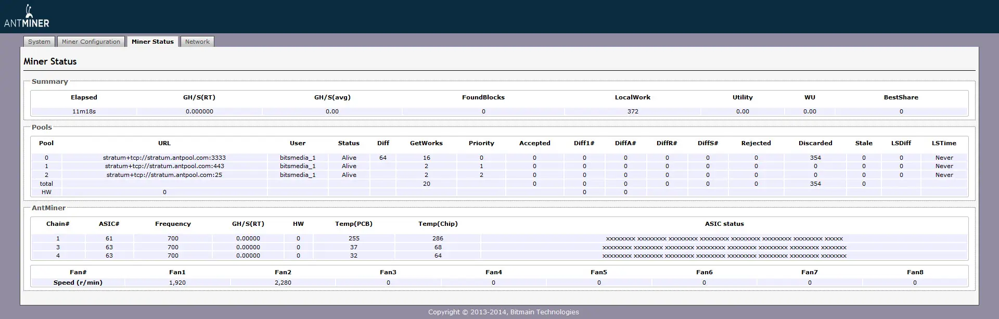This screenshot has height=319, width=999.
Task: Click the LSTime column header
Action: tap(944, 143)
